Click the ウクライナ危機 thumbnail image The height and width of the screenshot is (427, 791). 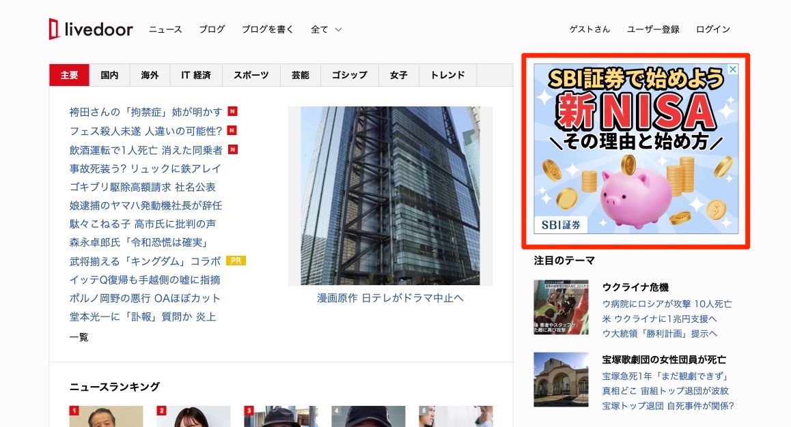(x=561, y=307)
